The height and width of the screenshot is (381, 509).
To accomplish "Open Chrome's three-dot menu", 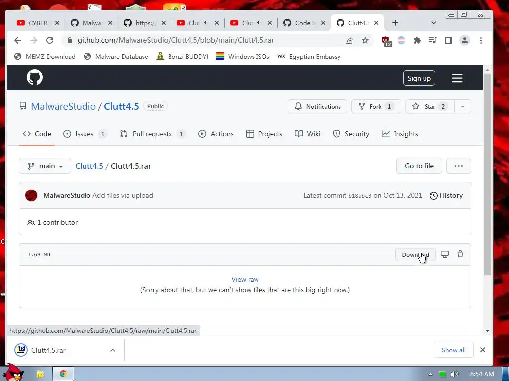I will pyautogui.click(x=481, y=40).
